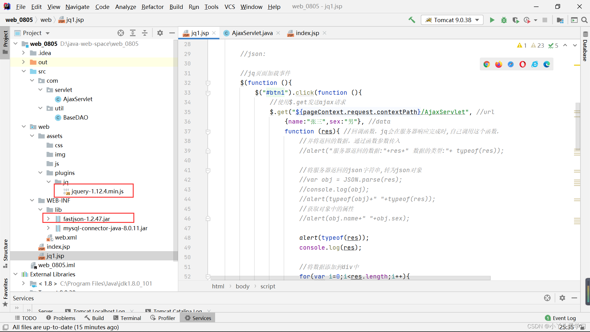Switch to the index.jsp editor tab
The width and height of the screenshot is (590, 332).
click(307, 33)
